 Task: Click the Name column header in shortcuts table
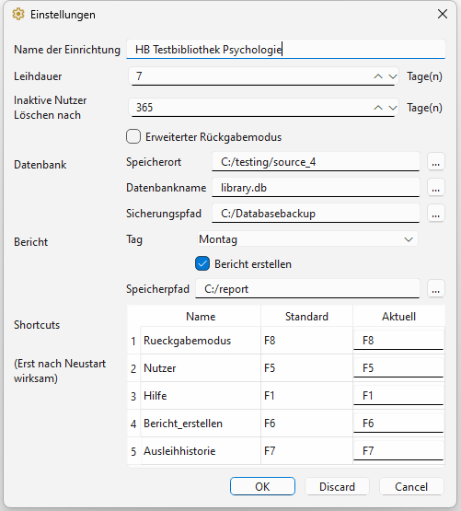(201, 317)
